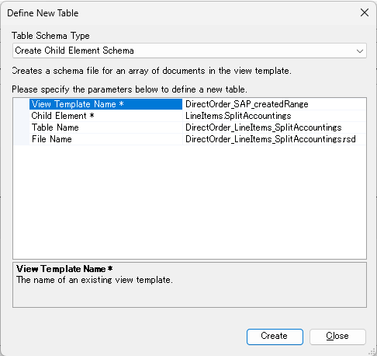Edit the DirectOrder_LineItems_SplitAccountings table name value

pyautogui.click(x=275, y=127)
